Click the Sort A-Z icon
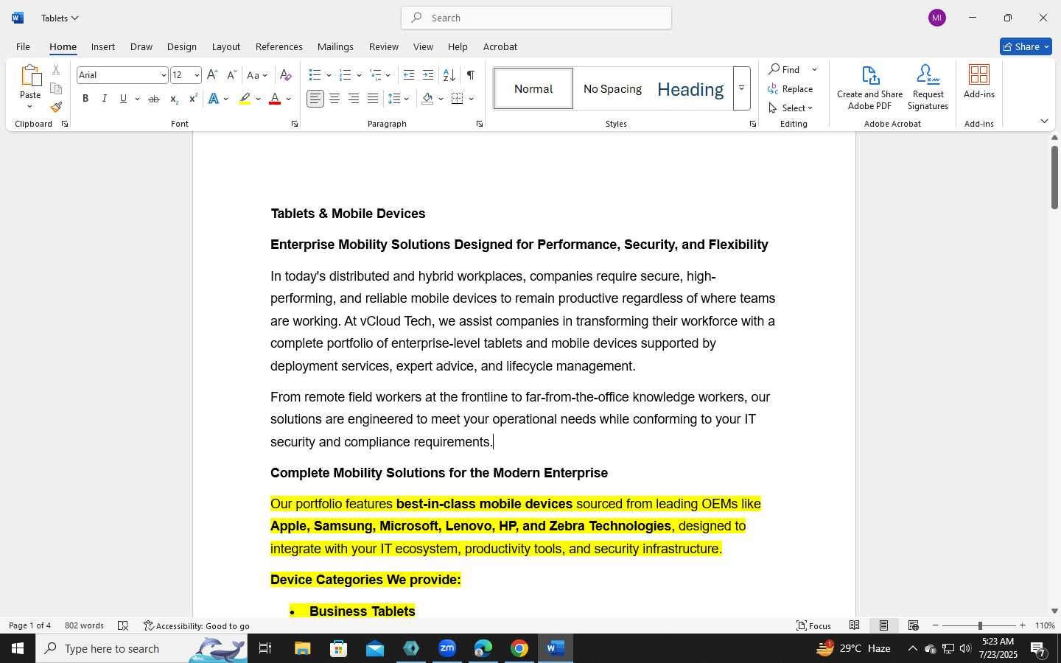Image resolution: width=1061 pixels, height=663 pixels. point(449,75)
